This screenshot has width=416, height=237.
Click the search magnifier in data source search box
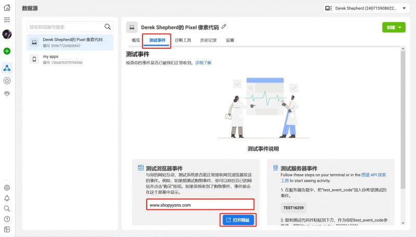click(x=108, y=27)
